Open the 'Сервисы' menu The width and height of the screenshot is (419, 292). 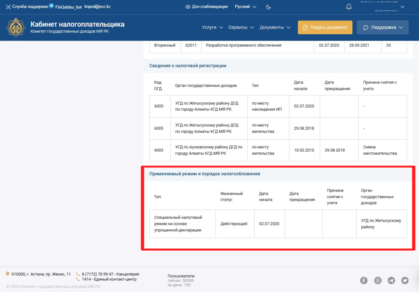click(x=241, y=27)
